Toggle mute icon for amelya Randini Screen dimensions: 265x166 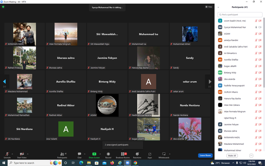[256, 40]
